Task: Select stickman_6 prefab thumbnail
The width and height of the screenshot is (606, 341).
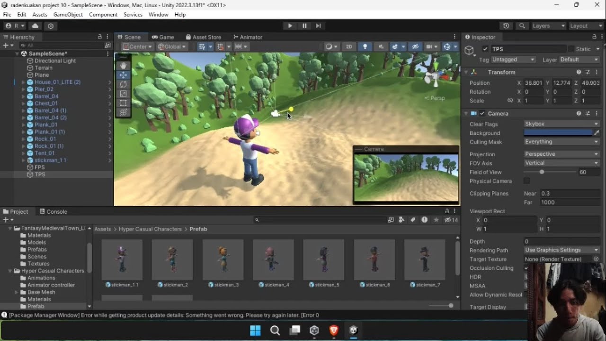Action: pos(374,260)
